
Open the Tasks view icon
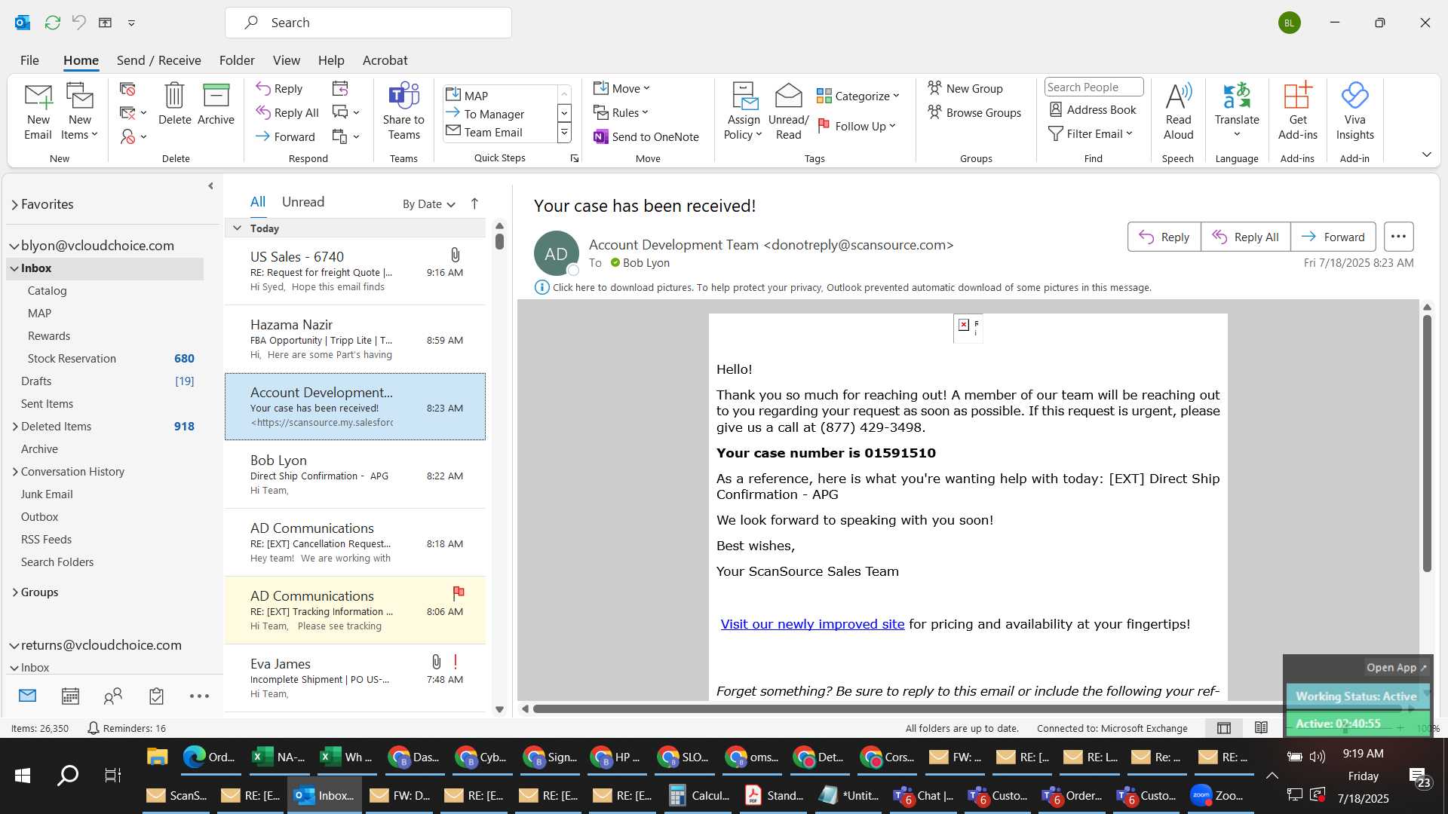pos(156,696)
